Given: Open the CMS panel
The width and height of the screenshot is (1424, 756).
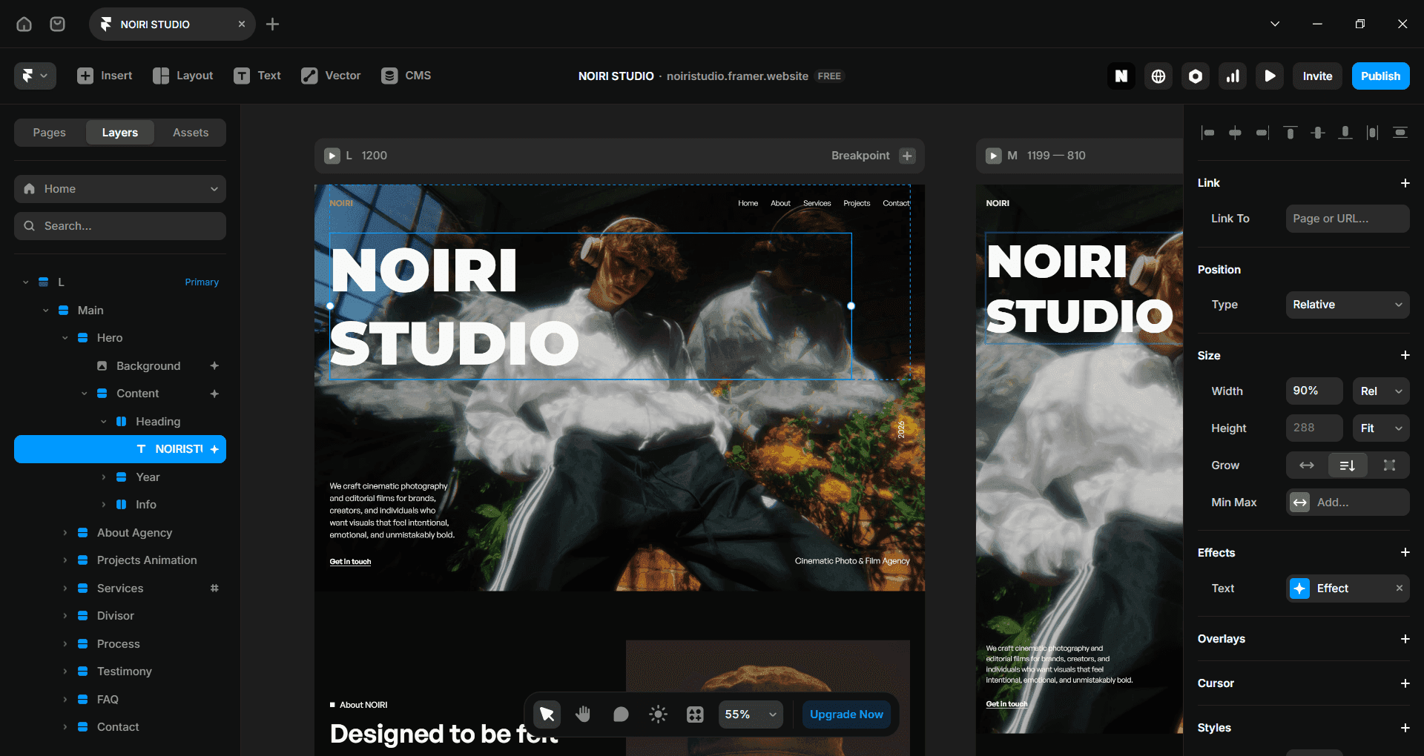Looking at the screenshot, I should click(406, 75).
